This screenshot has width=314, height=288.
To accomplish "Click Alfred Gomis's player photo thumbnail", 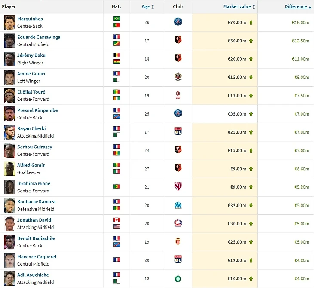I will click(9, 169).
